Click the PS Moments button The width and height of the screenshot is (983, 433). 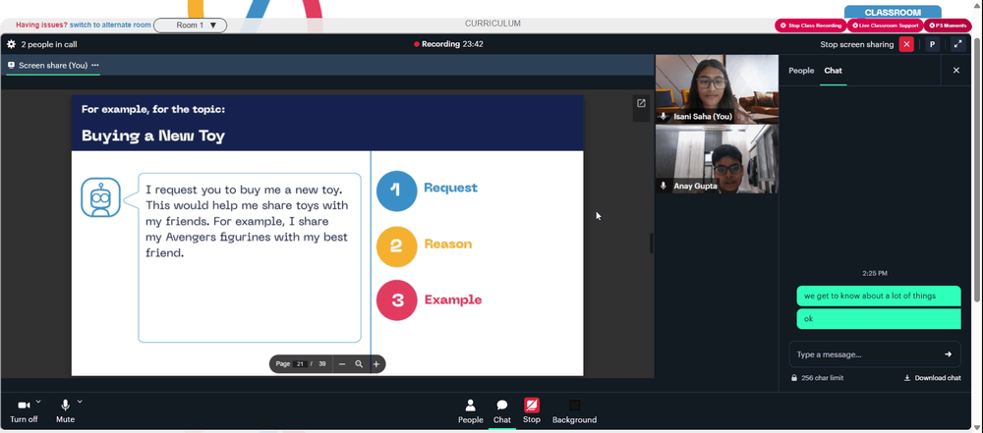pyautogui.click(x=948, y=26)
